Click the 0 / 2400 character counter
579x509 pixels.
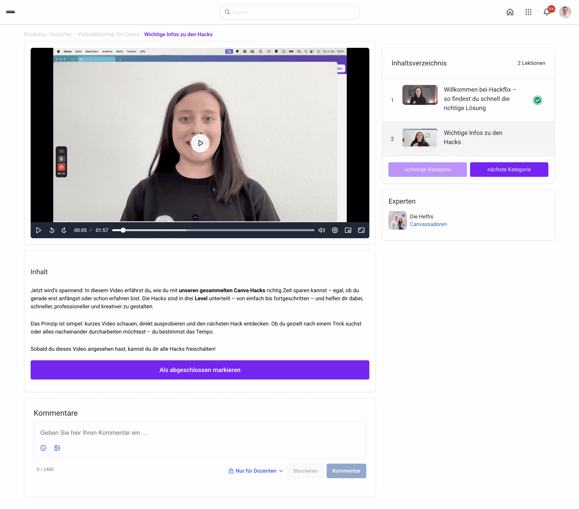coord(45,469)
